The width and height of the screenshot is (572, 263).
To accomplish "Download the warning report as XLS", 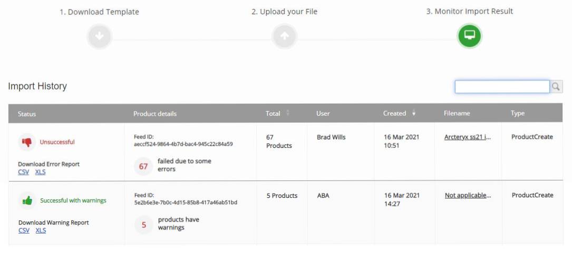I will tap(41, 230).
